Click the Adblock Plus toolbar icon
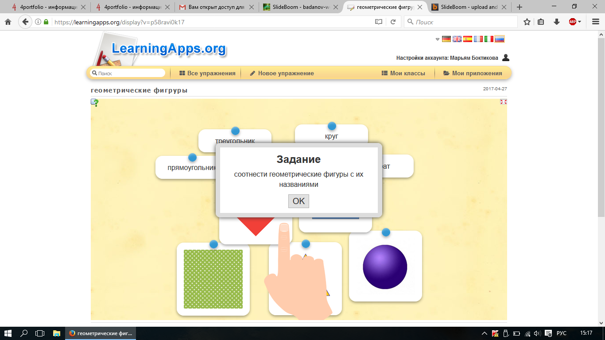This screenshot has height=340, width=605. (x=572, y=22)
